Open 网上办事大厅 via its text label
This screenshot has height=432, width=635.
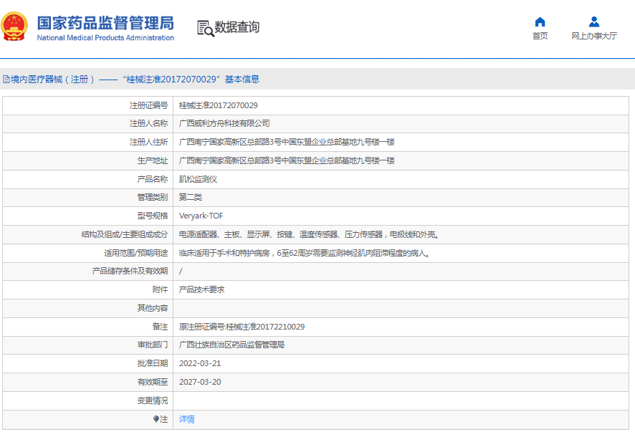click(x=593, y=37)
